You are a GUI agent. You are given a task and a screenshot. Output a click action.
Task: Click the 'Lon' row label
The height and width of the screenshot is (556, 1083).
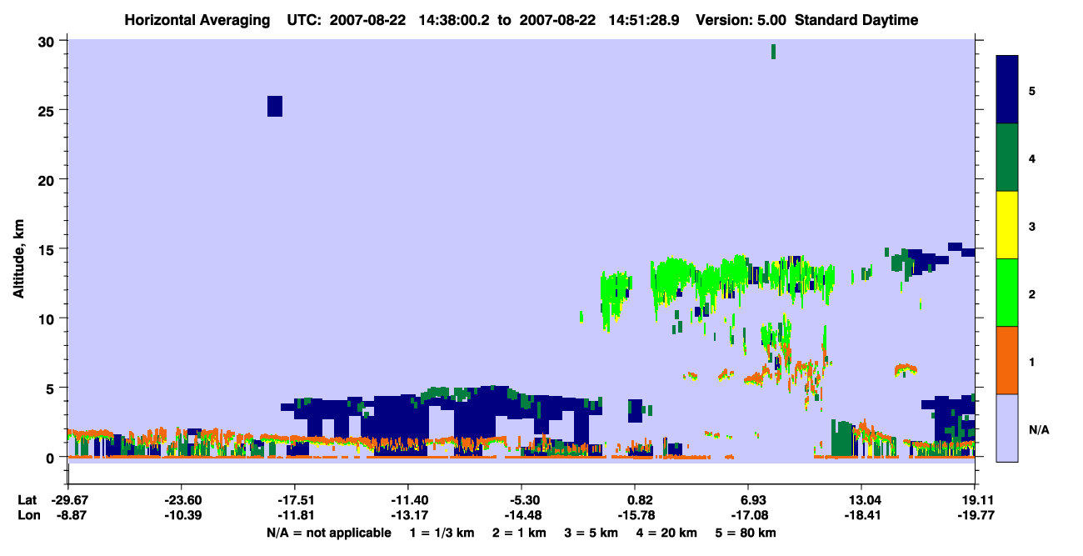pos(27,515)
